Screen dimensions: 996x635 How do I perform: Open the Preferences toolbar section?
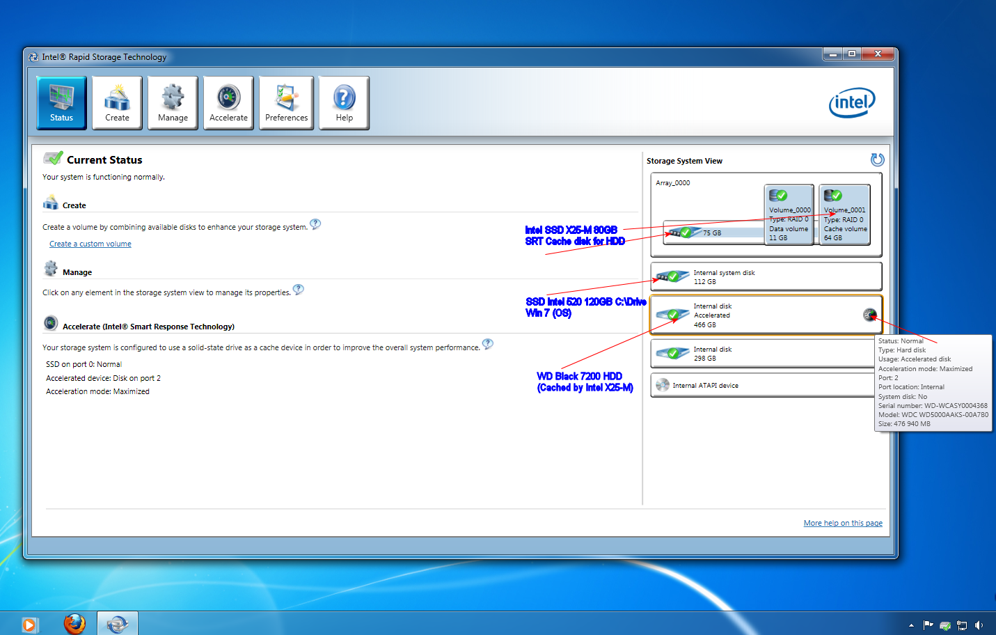pos(286,102)
